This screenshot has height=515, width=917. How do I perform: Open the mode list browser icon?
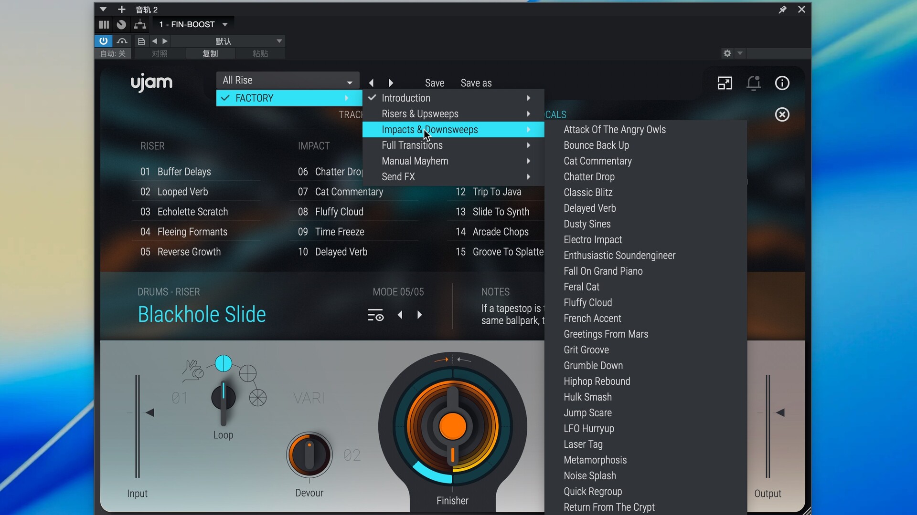point(375,315)
